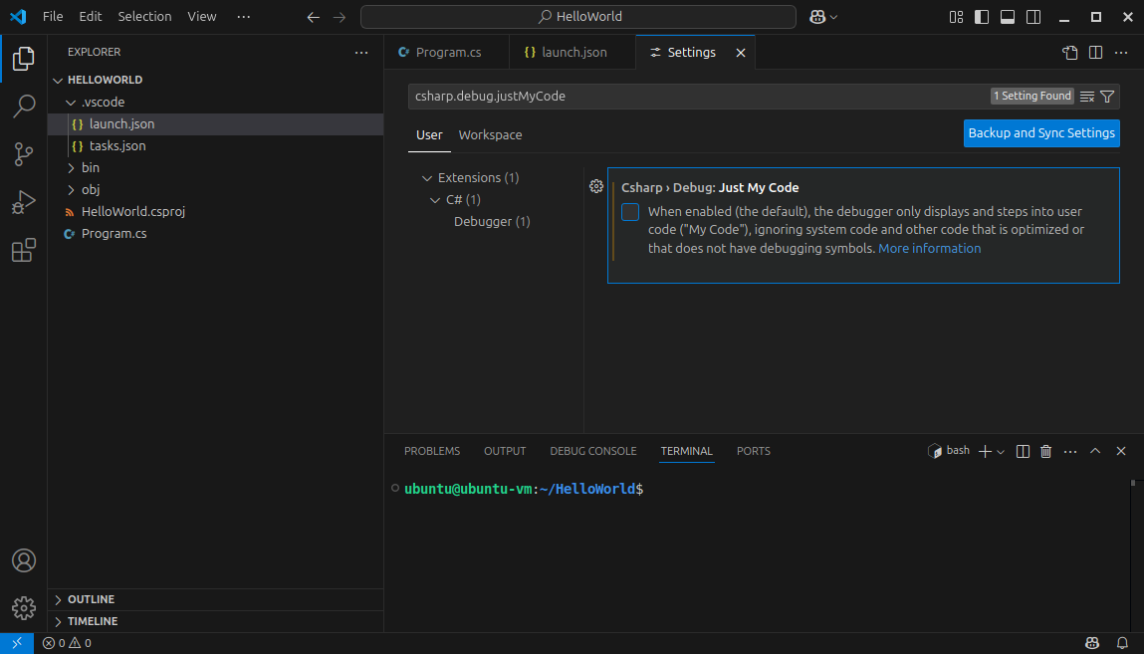Create a new terminal with plus
Image resolution: width=1144 pixels, height=654 pixels.
[985, 451]
